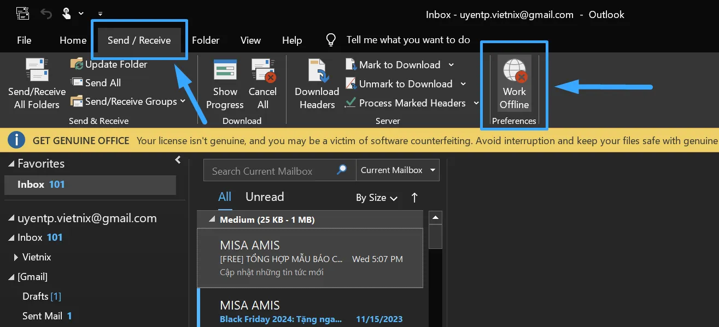The width and height of the screenshot is (719, 327).
Task: Switch to the Folder ribbon tab
Action: (x=206, y=40)
